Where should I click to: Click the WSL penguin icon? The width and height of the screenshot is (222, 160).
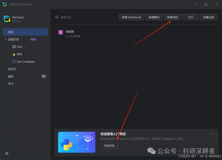coord(14,54)
